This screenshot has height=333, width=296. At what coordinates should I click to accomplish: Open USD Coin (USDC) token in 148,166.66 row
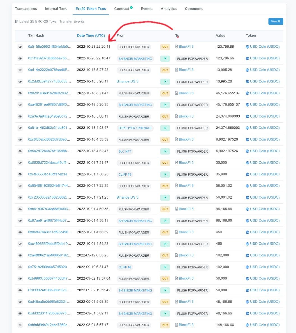(x=265, y=325)
